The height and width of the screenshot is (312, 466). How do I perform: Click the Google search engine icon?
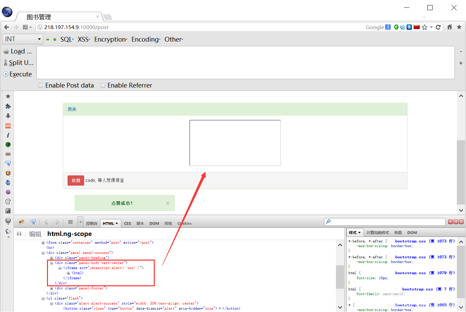tap(388, 27)
